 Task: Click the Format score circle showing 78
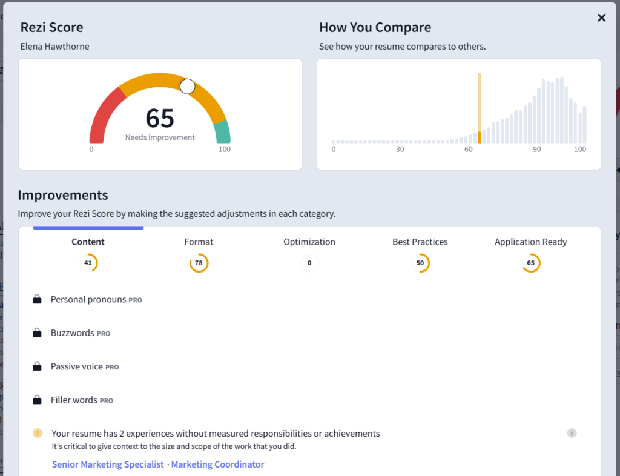199,263
